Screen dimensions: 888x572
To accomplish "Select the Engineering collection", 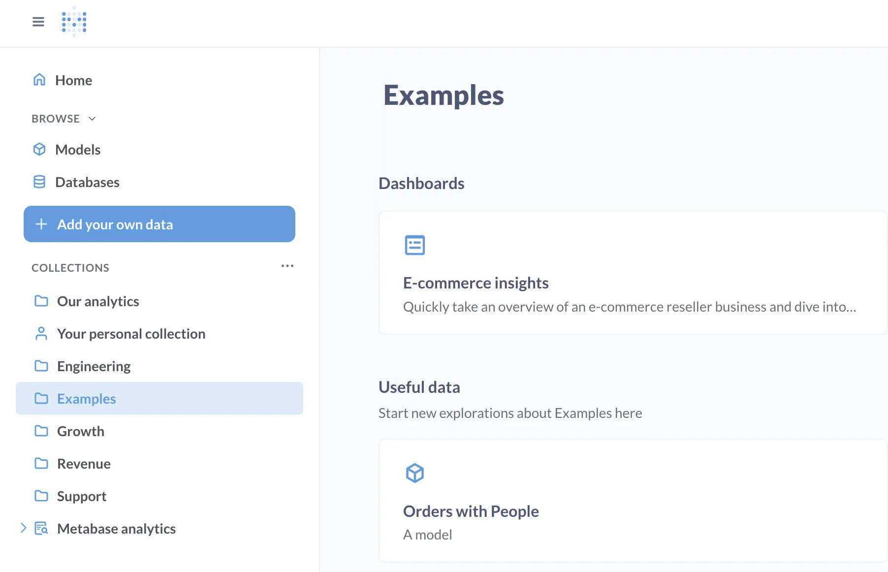I will point(94,366).
